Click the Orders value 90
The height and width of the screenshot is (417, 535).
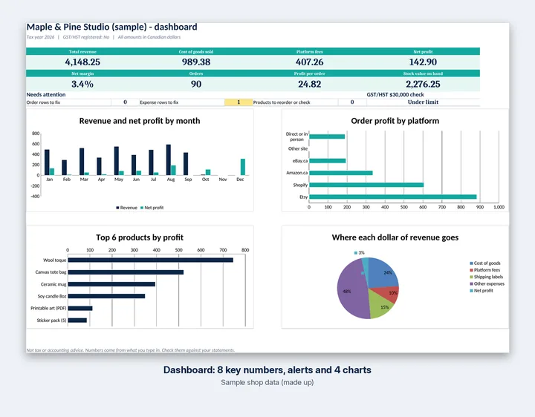click(x=196, y=84)
